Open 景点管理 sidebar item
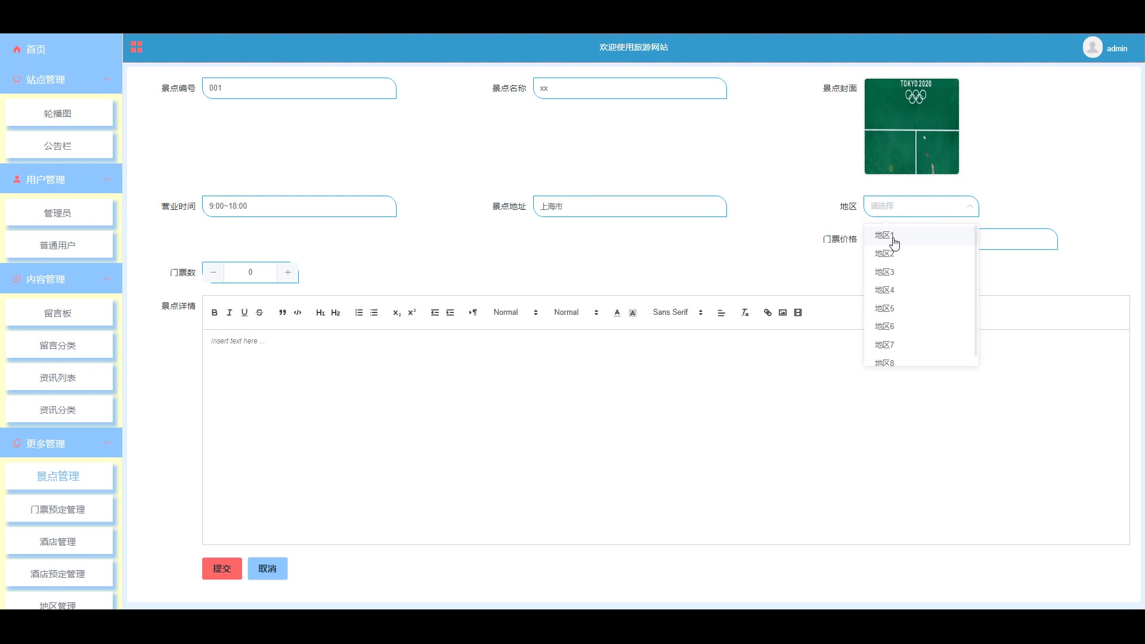1145x644 pixels. [x=58, y=476]
